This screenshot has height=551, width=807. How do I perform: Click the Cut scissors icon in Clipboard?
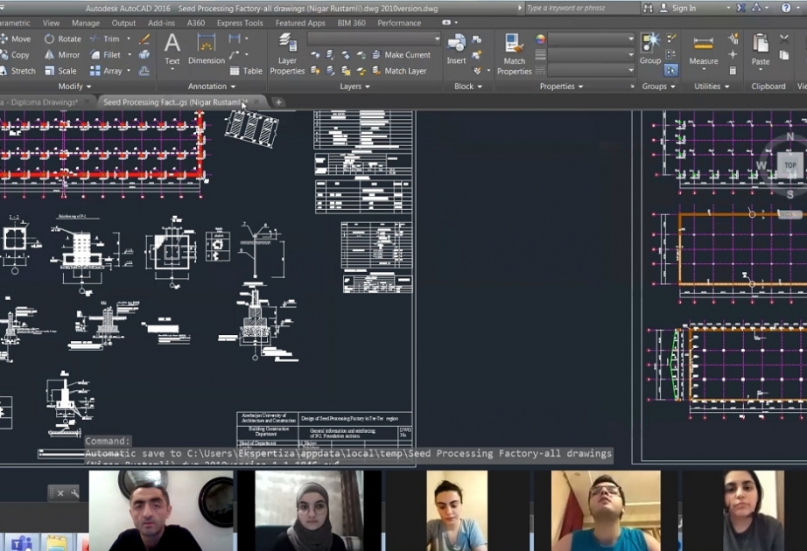point(784,38)
